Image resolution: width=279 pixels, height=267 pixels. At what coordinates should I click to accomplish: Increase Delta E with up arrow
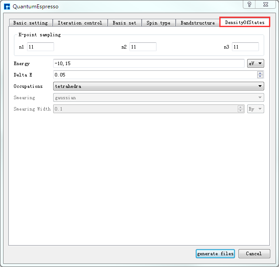click(260, 73)
